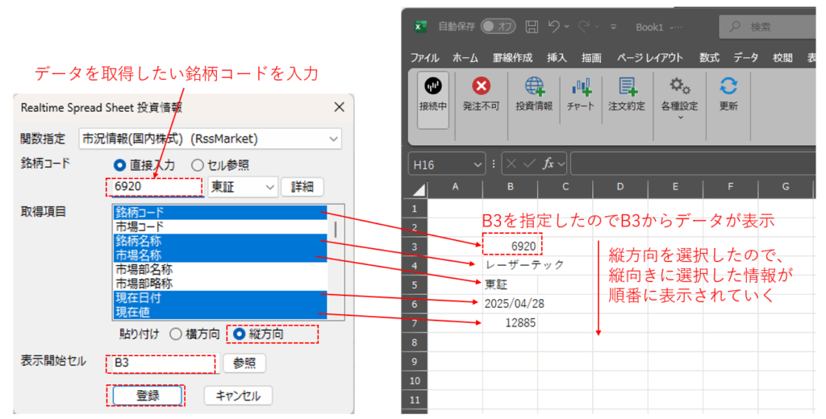This screenshot has width=826, height=419.
Task: Open the ファイル menu tab
Action: point(424,58)
